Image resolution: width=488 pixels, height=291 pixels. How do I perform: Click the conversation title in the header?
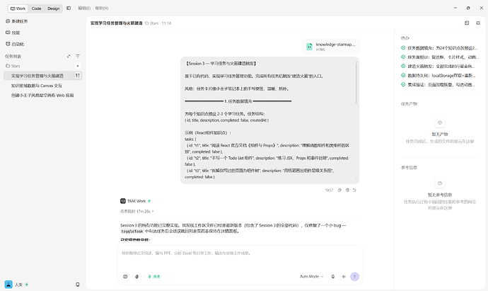tap(117, 23)
